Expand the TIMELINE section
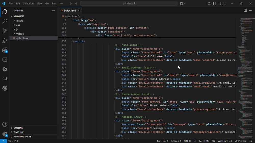255x143 pixels. [x=33, y=132]
